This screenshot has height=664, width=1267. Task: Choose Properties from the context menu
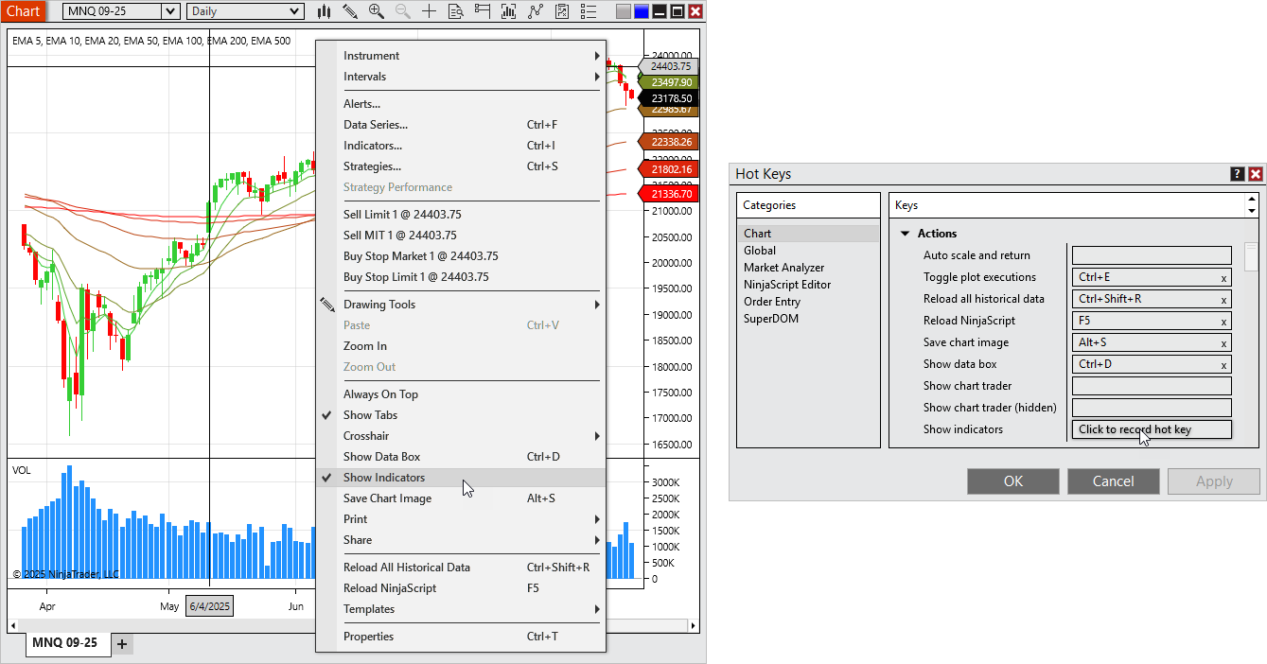tap(368, 637)
